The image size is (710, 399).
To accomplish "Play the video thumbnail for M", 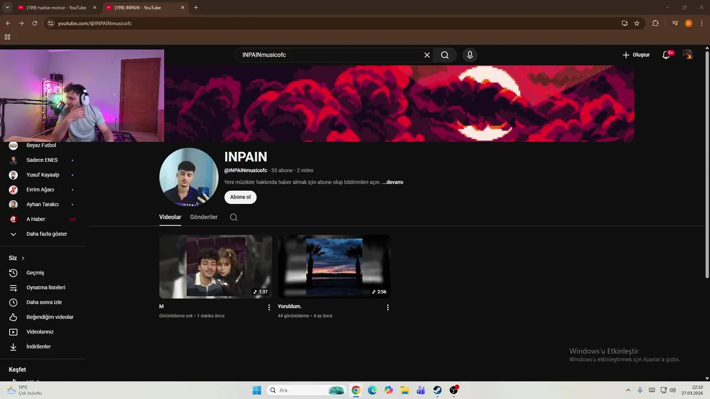I will pyautogui.click(x=216, y=267).
